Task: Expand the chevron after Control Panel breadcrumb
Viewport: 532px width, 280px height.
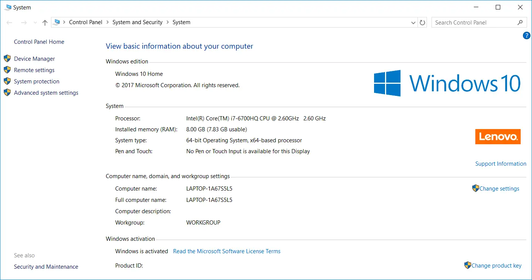Action: pyautogui.click(x=107, y=22)
